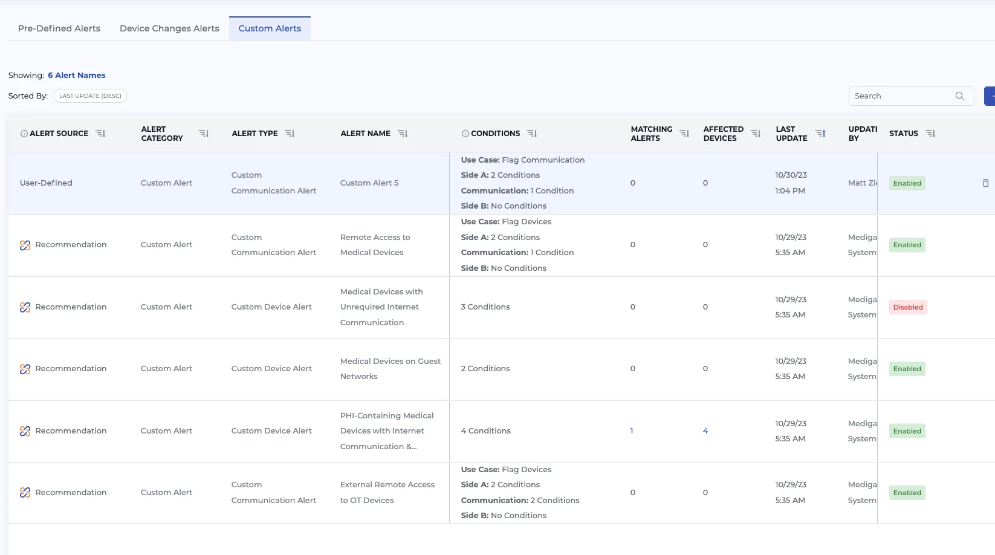Screen dimensions: 995x555
Task: Switch to the Pre-Defined Alerts tab
Action: pos(59,28)
